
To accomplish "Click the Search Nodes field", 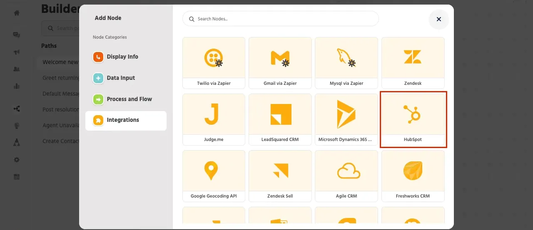I will (x=281, y=19).
